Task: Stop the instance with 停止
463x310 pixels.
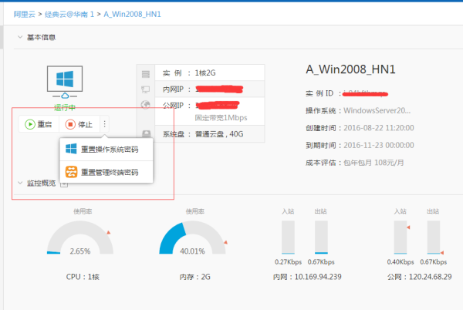Action: point(79,124)
